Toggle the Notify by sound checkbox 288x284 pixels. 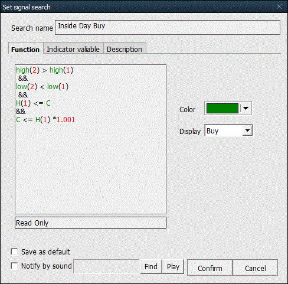(x=14, y=266)
